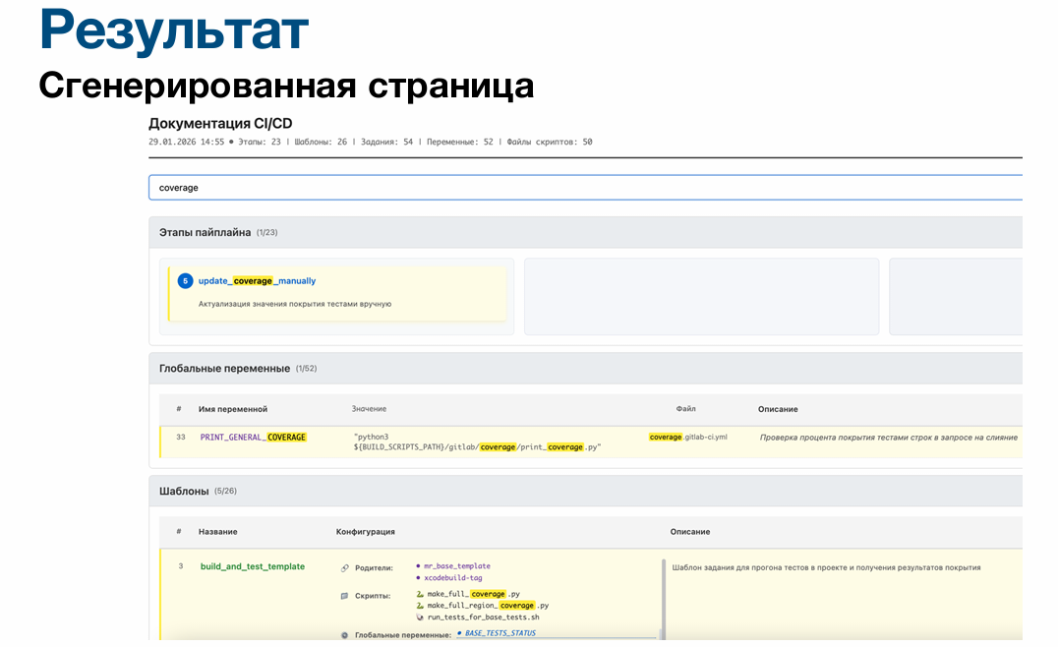This screenshot has width=1058, height=647.
Task: Click the Сгенерированная страница subtitle
Action: pyautogui.click(x=286, y=86)
